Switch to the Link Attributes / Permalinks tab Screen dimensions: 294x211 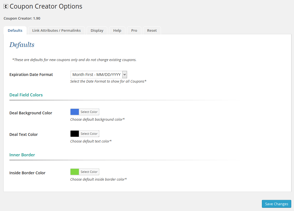(56, 30)
